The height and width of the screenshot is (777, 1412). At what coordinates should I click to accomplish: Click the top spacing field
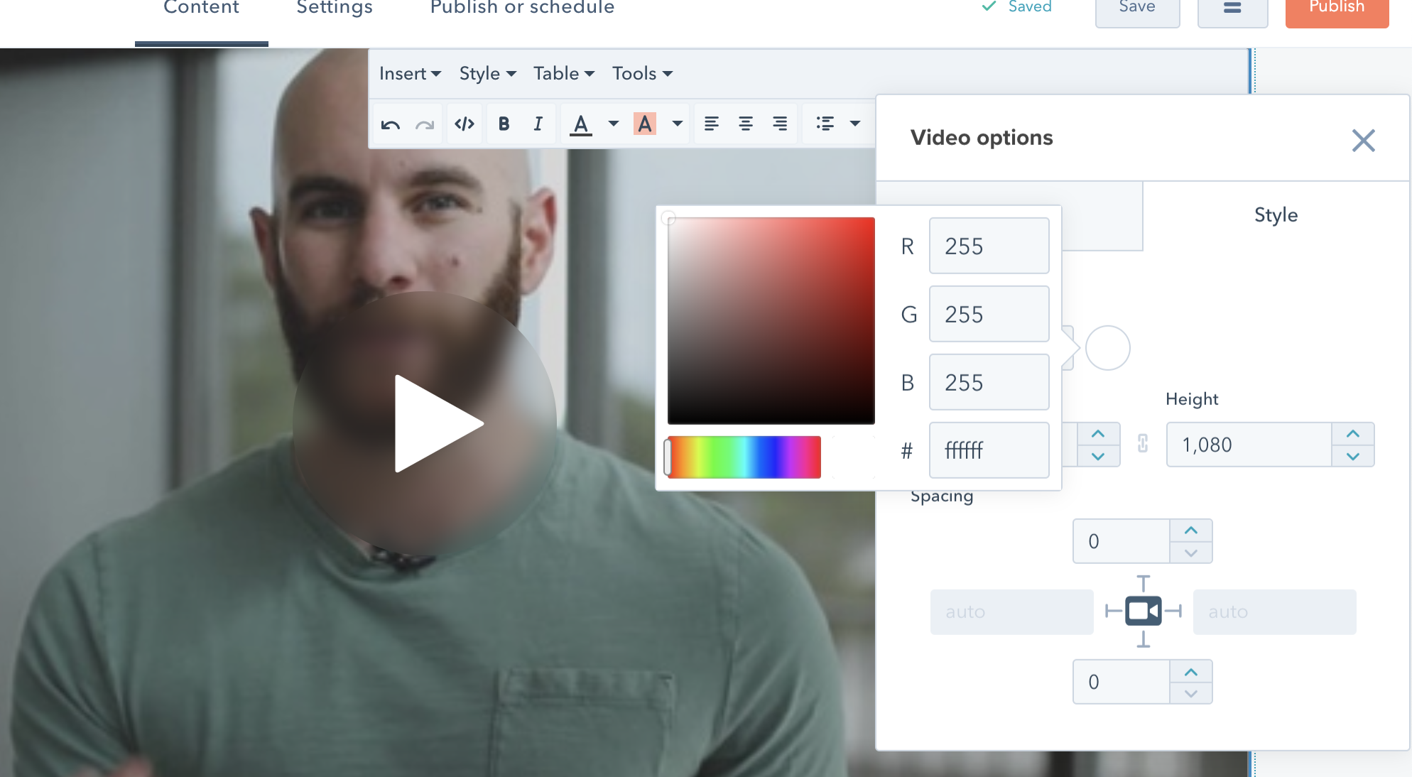click(1121, 541)
